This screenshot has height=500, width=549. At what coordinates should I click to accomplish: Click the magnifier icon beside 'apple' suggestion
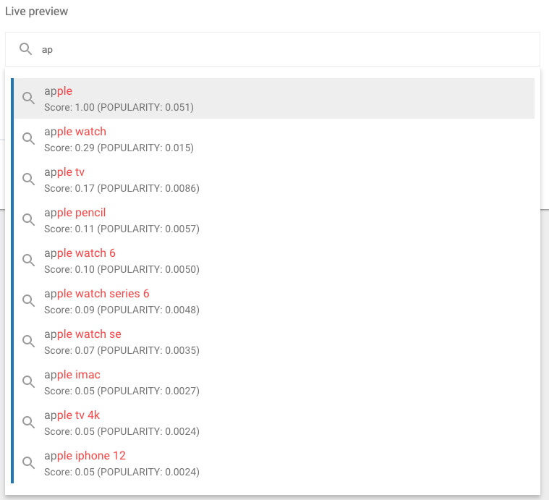click(x=29, y=98)
